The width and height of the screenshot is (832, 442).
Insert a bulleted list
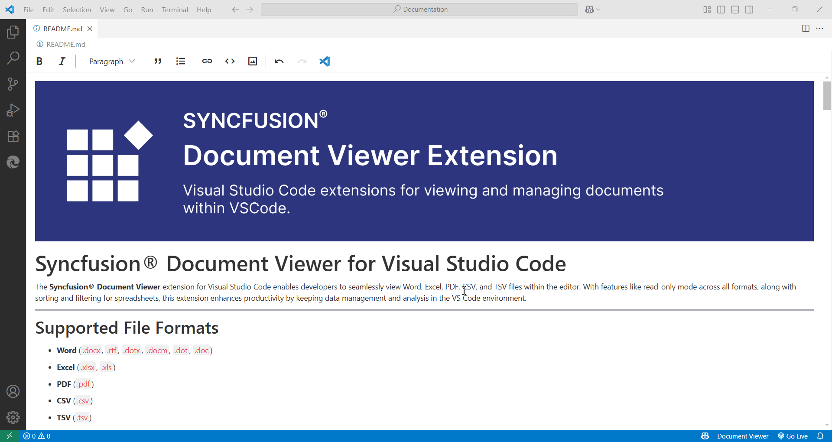pos(181,61)
